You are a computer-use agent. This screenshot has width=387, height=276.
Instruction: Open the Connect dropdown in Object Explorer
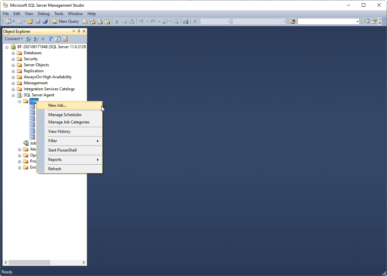pyautogui.click(x=14, y=39)
